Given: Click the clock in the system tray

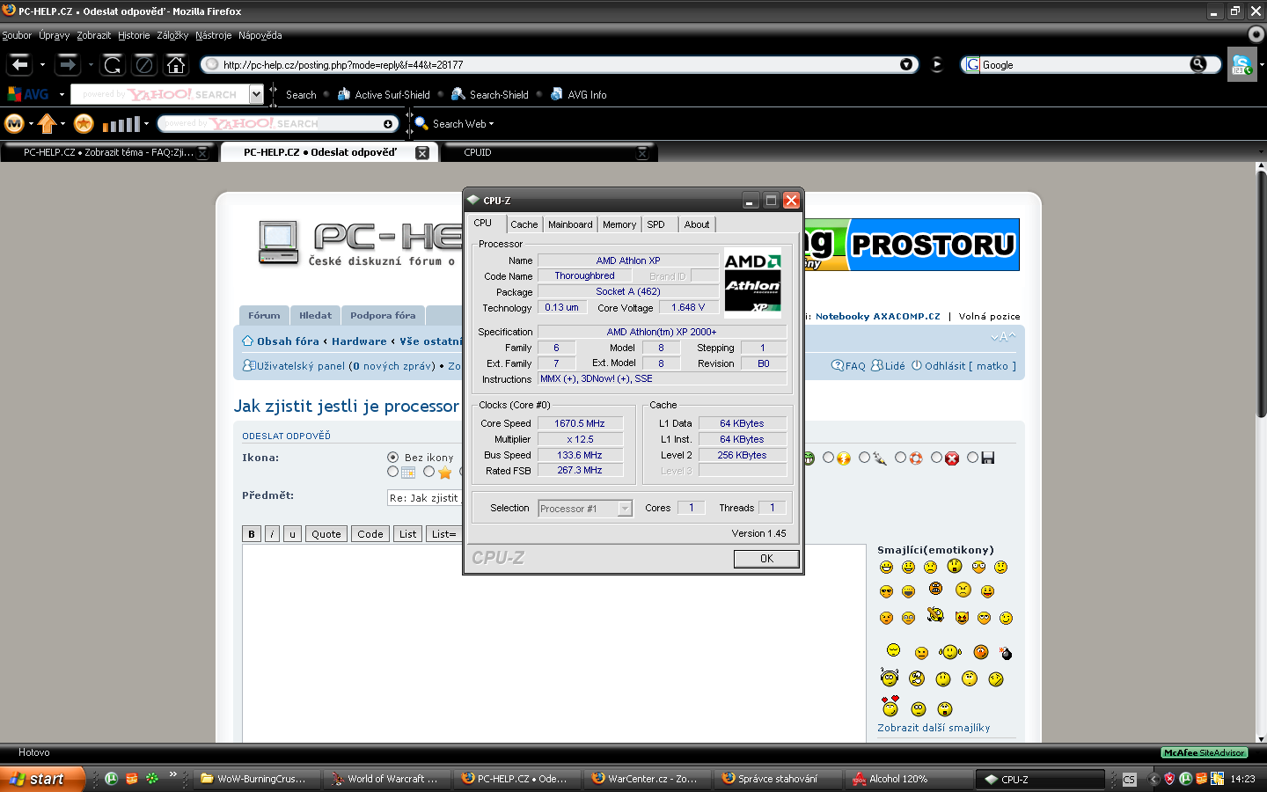Looking at the screenshot, I should pyautogui.click(x=1242, y=779).
